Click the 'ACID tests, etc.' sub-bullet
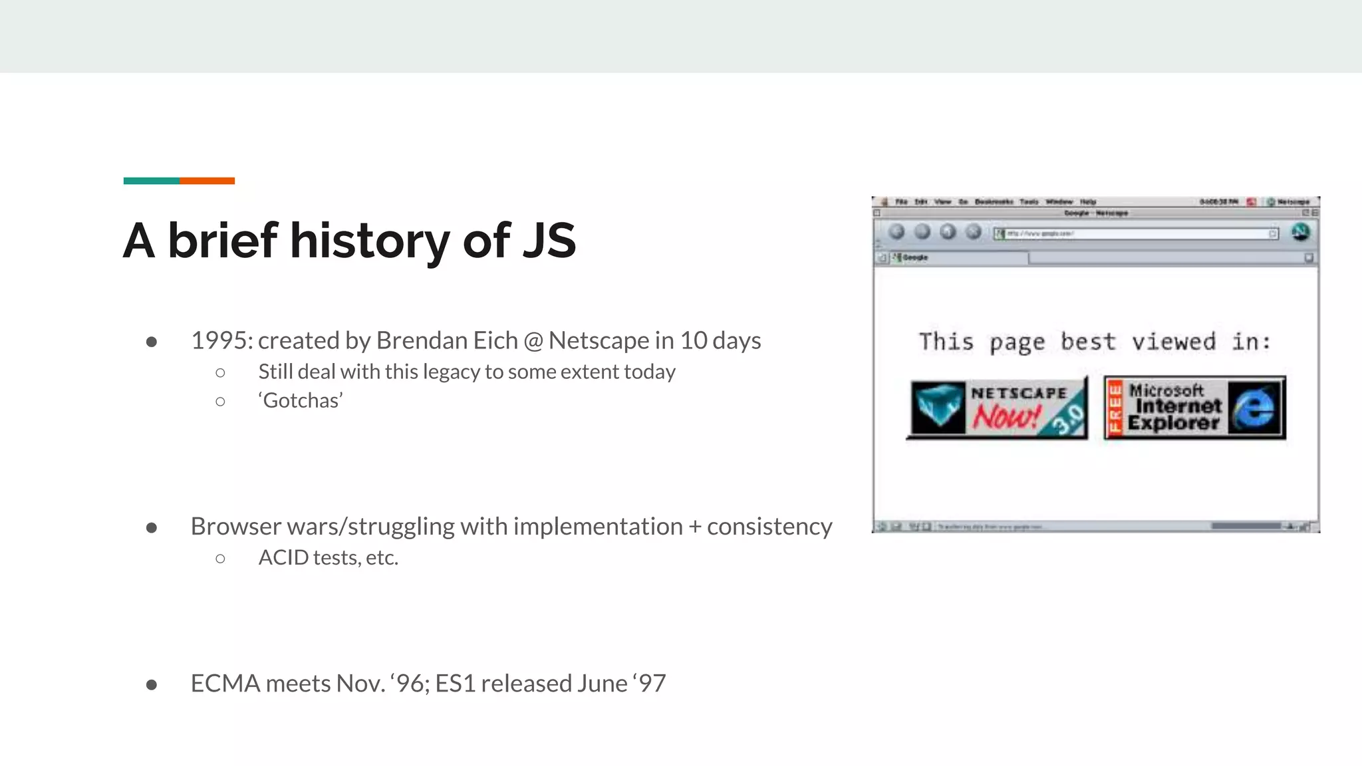This screenshot has height=766, width=1362. click(329, 557)
